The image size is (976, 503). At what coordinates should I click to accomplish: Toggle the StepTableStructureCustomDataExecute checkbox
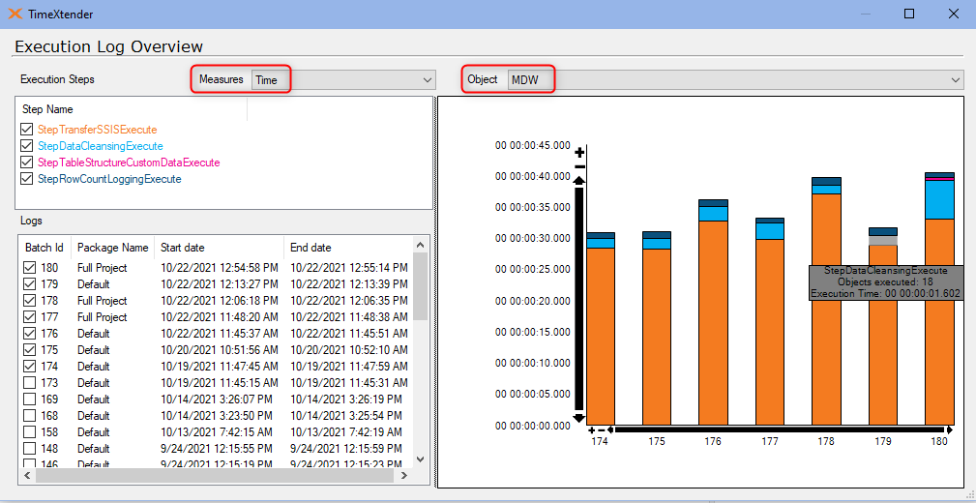click(x=27, y=163)
